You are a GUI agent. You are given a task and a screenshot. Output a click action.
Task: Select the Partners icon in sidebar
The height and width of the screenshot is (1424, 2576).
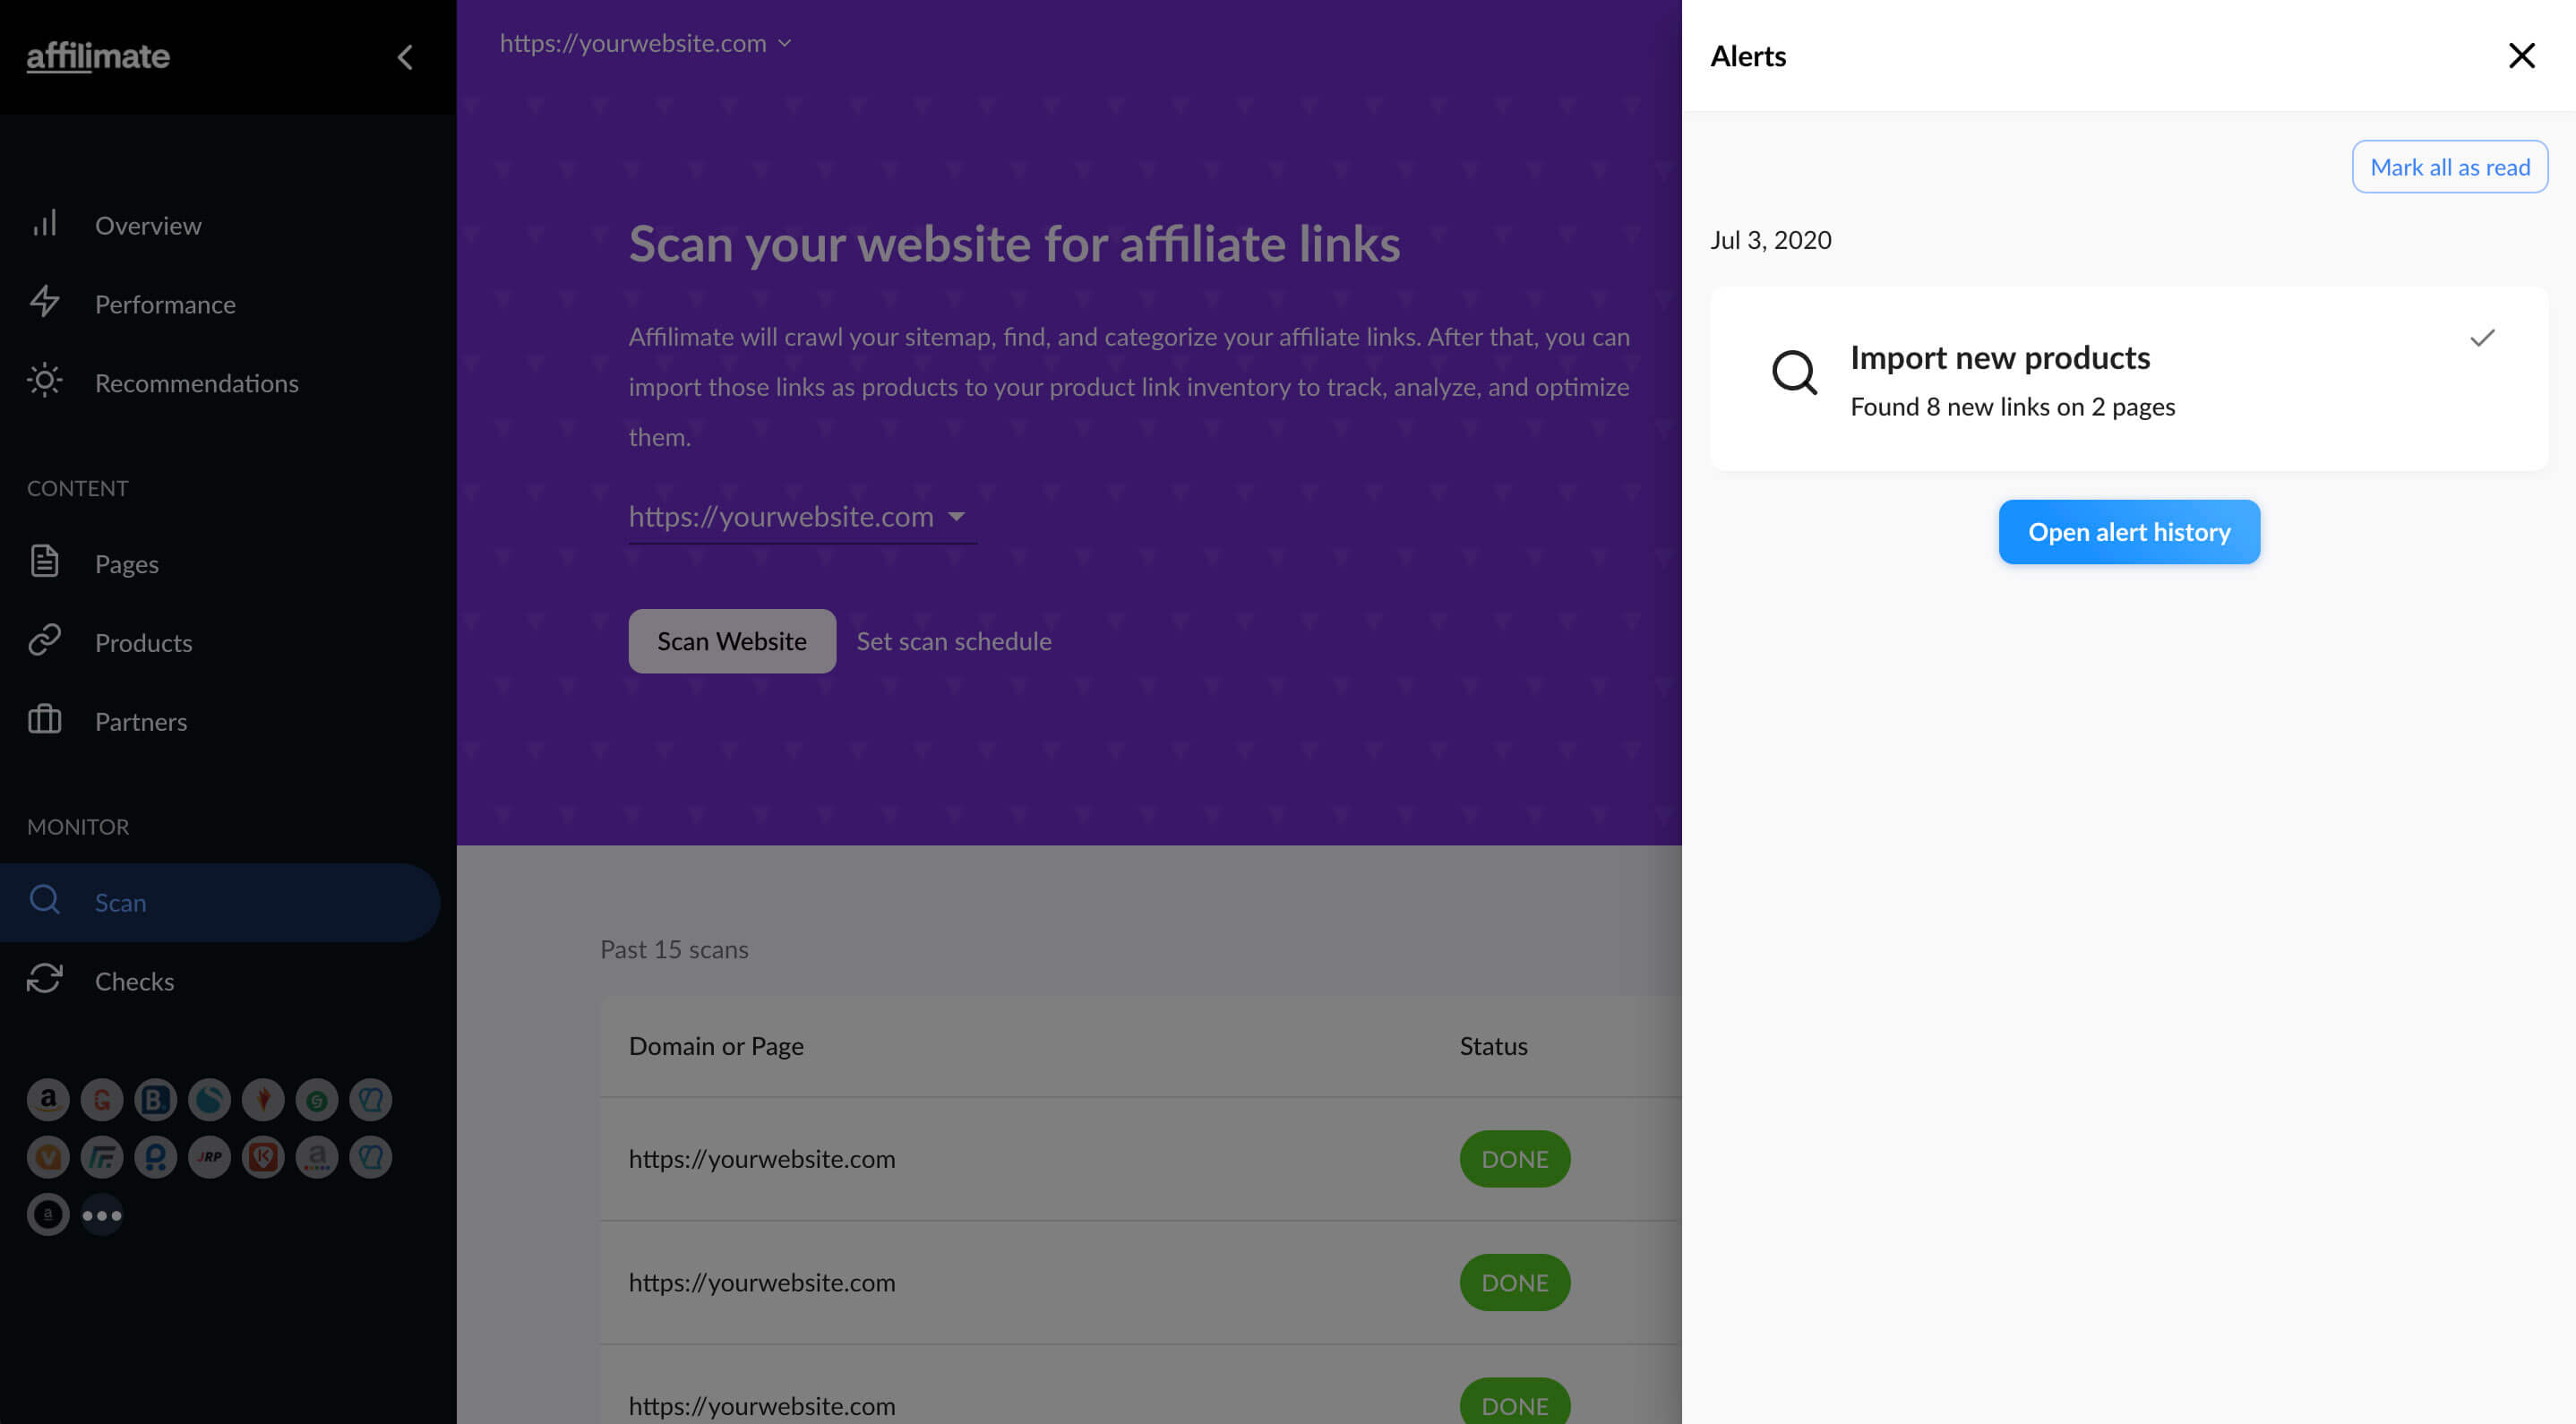click(44, 719)
